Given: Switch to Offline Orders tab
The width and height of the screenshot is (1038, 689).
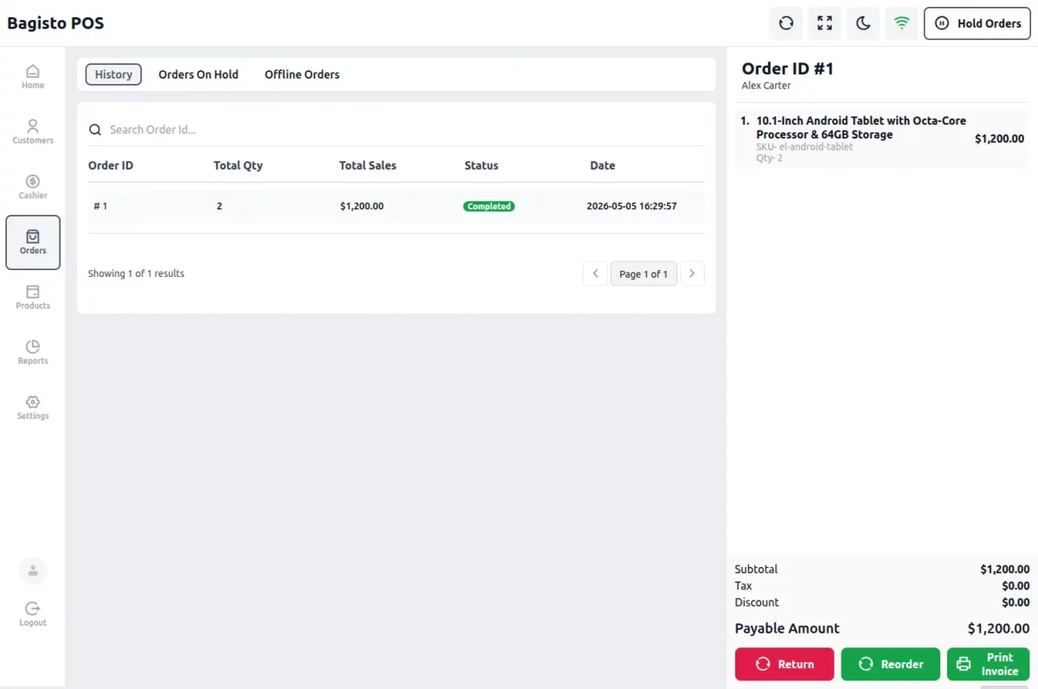Looking at the screenshot, I should [302, 74].
